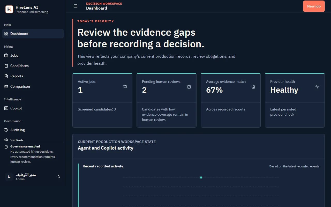
Task: Click 'Across recorded reports' text
Action: 225,109
